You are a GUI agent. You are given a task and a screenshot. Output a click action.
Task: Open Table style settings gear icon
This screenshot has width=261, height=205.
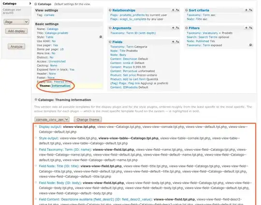(101, 37)
